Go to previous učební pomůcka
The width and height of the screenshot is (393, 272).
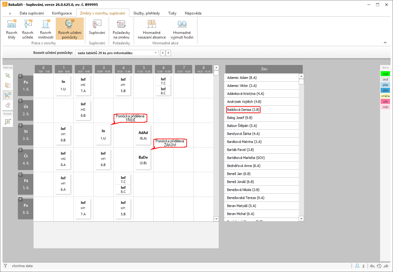[x=163, y=53]
